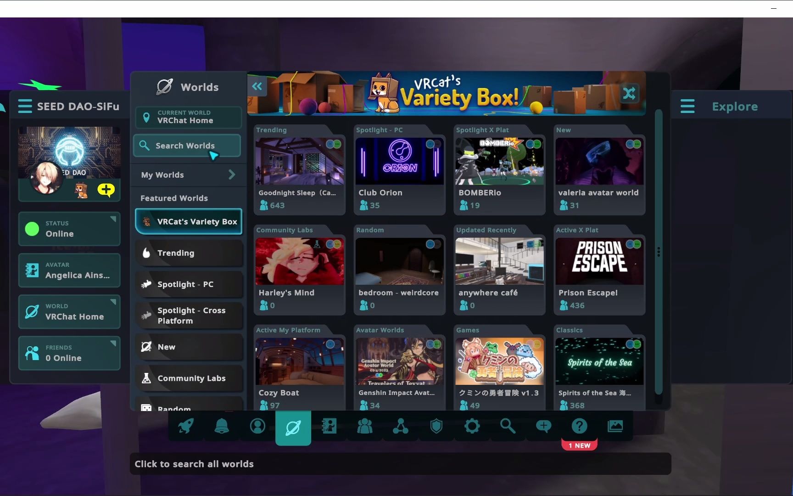Open the Prison Escape world thumbnail
793x496 pixels.
pyautogui.click(x=599, y=261)
